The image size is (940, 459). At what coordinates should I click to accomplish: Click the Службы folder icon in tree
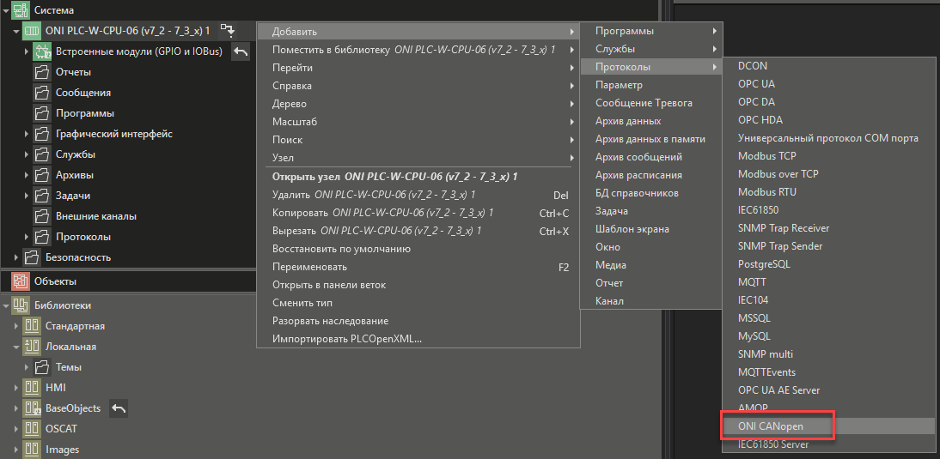41,154
